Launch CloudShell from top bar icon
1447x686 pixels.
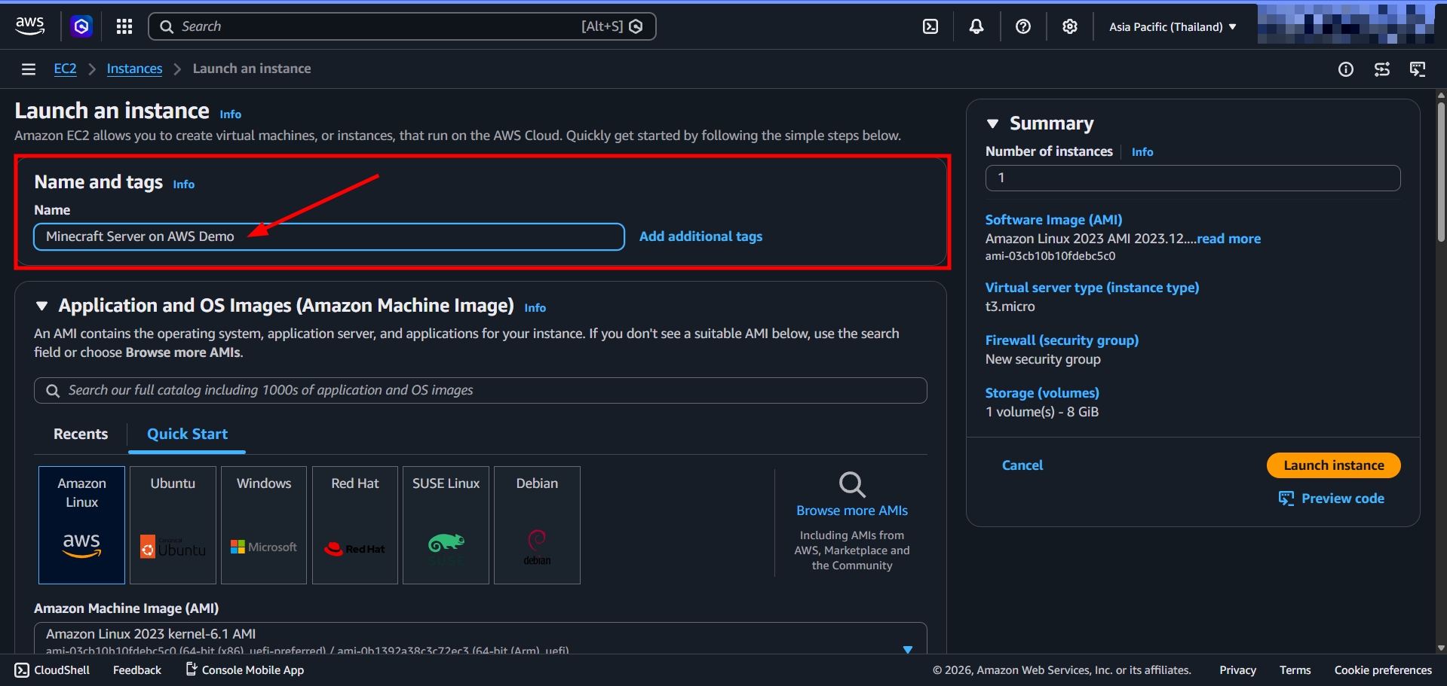pos(930,26)
